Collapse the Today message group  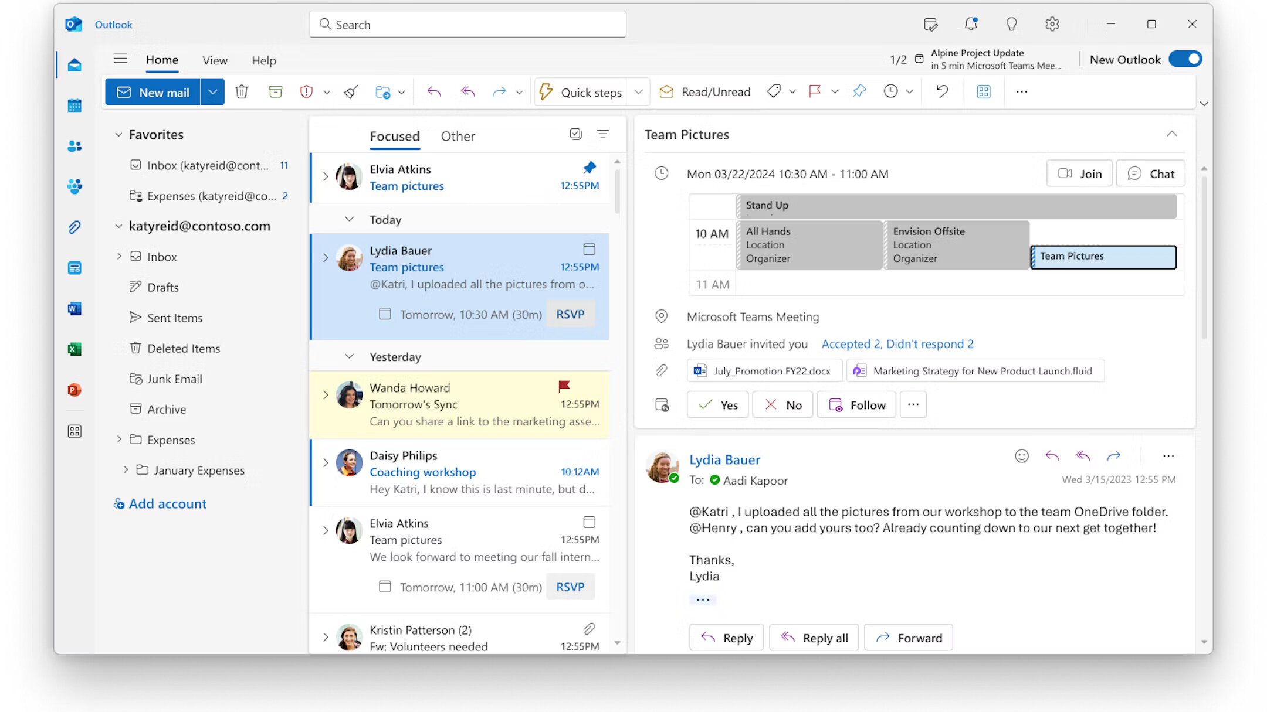[x=349, y=219]
